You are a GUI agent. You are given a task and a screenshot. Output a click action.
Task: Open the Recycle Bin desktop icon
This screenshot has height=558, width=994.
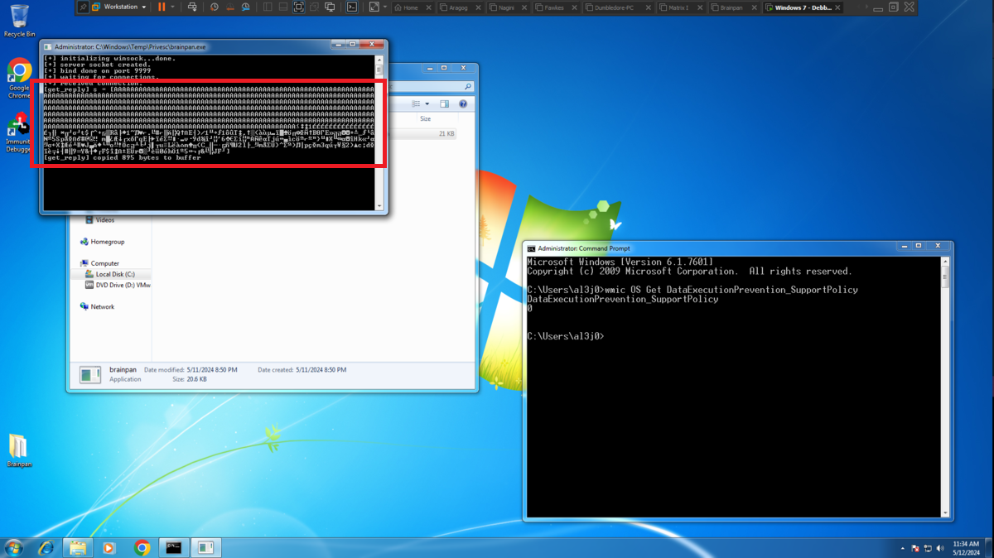[19, 20]
